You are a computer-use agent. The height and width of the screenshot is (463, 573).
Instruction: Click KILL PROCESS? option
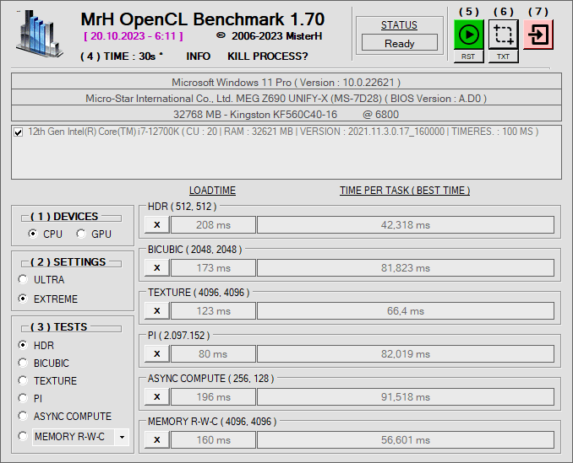pyautogui.click(x=268, y=57)
